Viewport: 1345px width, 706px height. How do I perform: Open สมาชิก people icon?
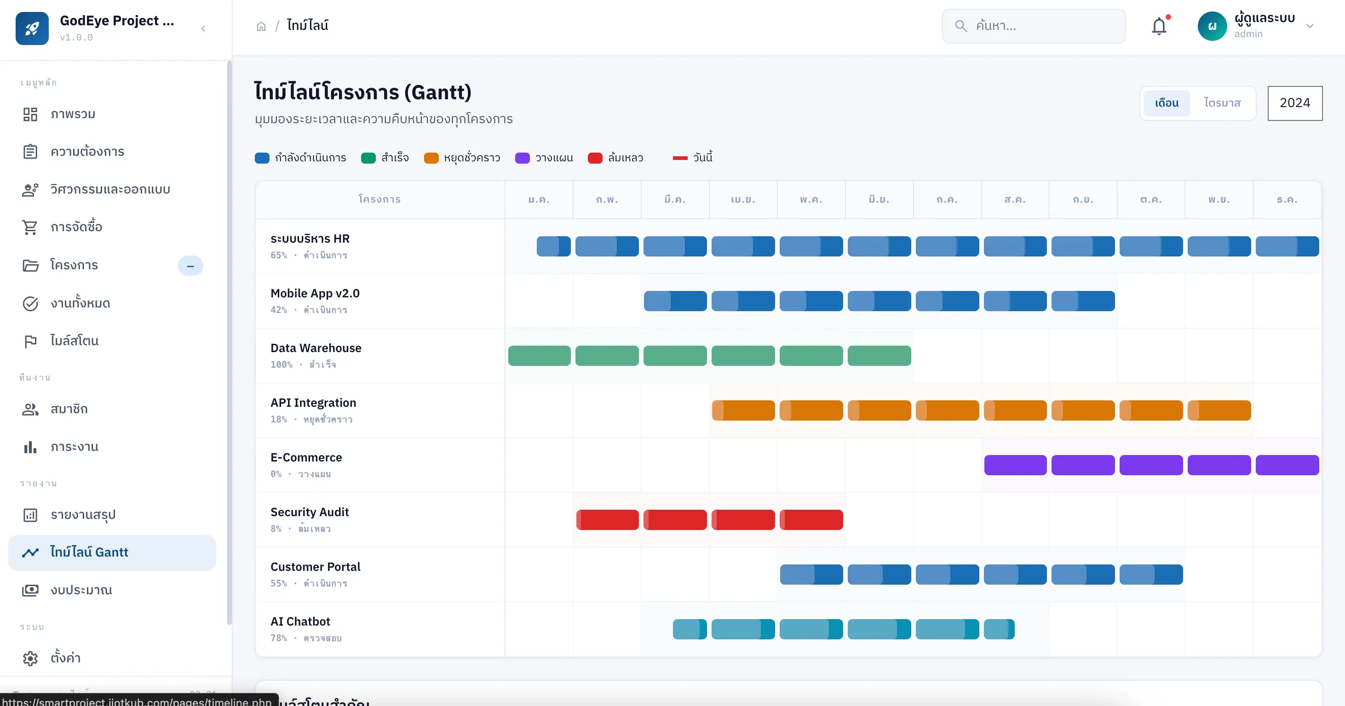click(30, 409)
